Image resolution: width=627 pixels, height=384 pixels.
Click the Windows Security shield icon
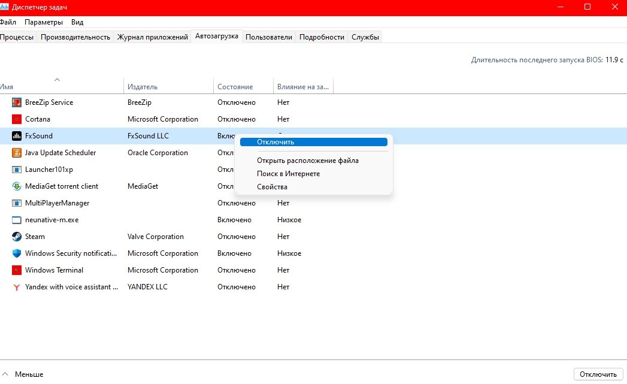(16, 253)
